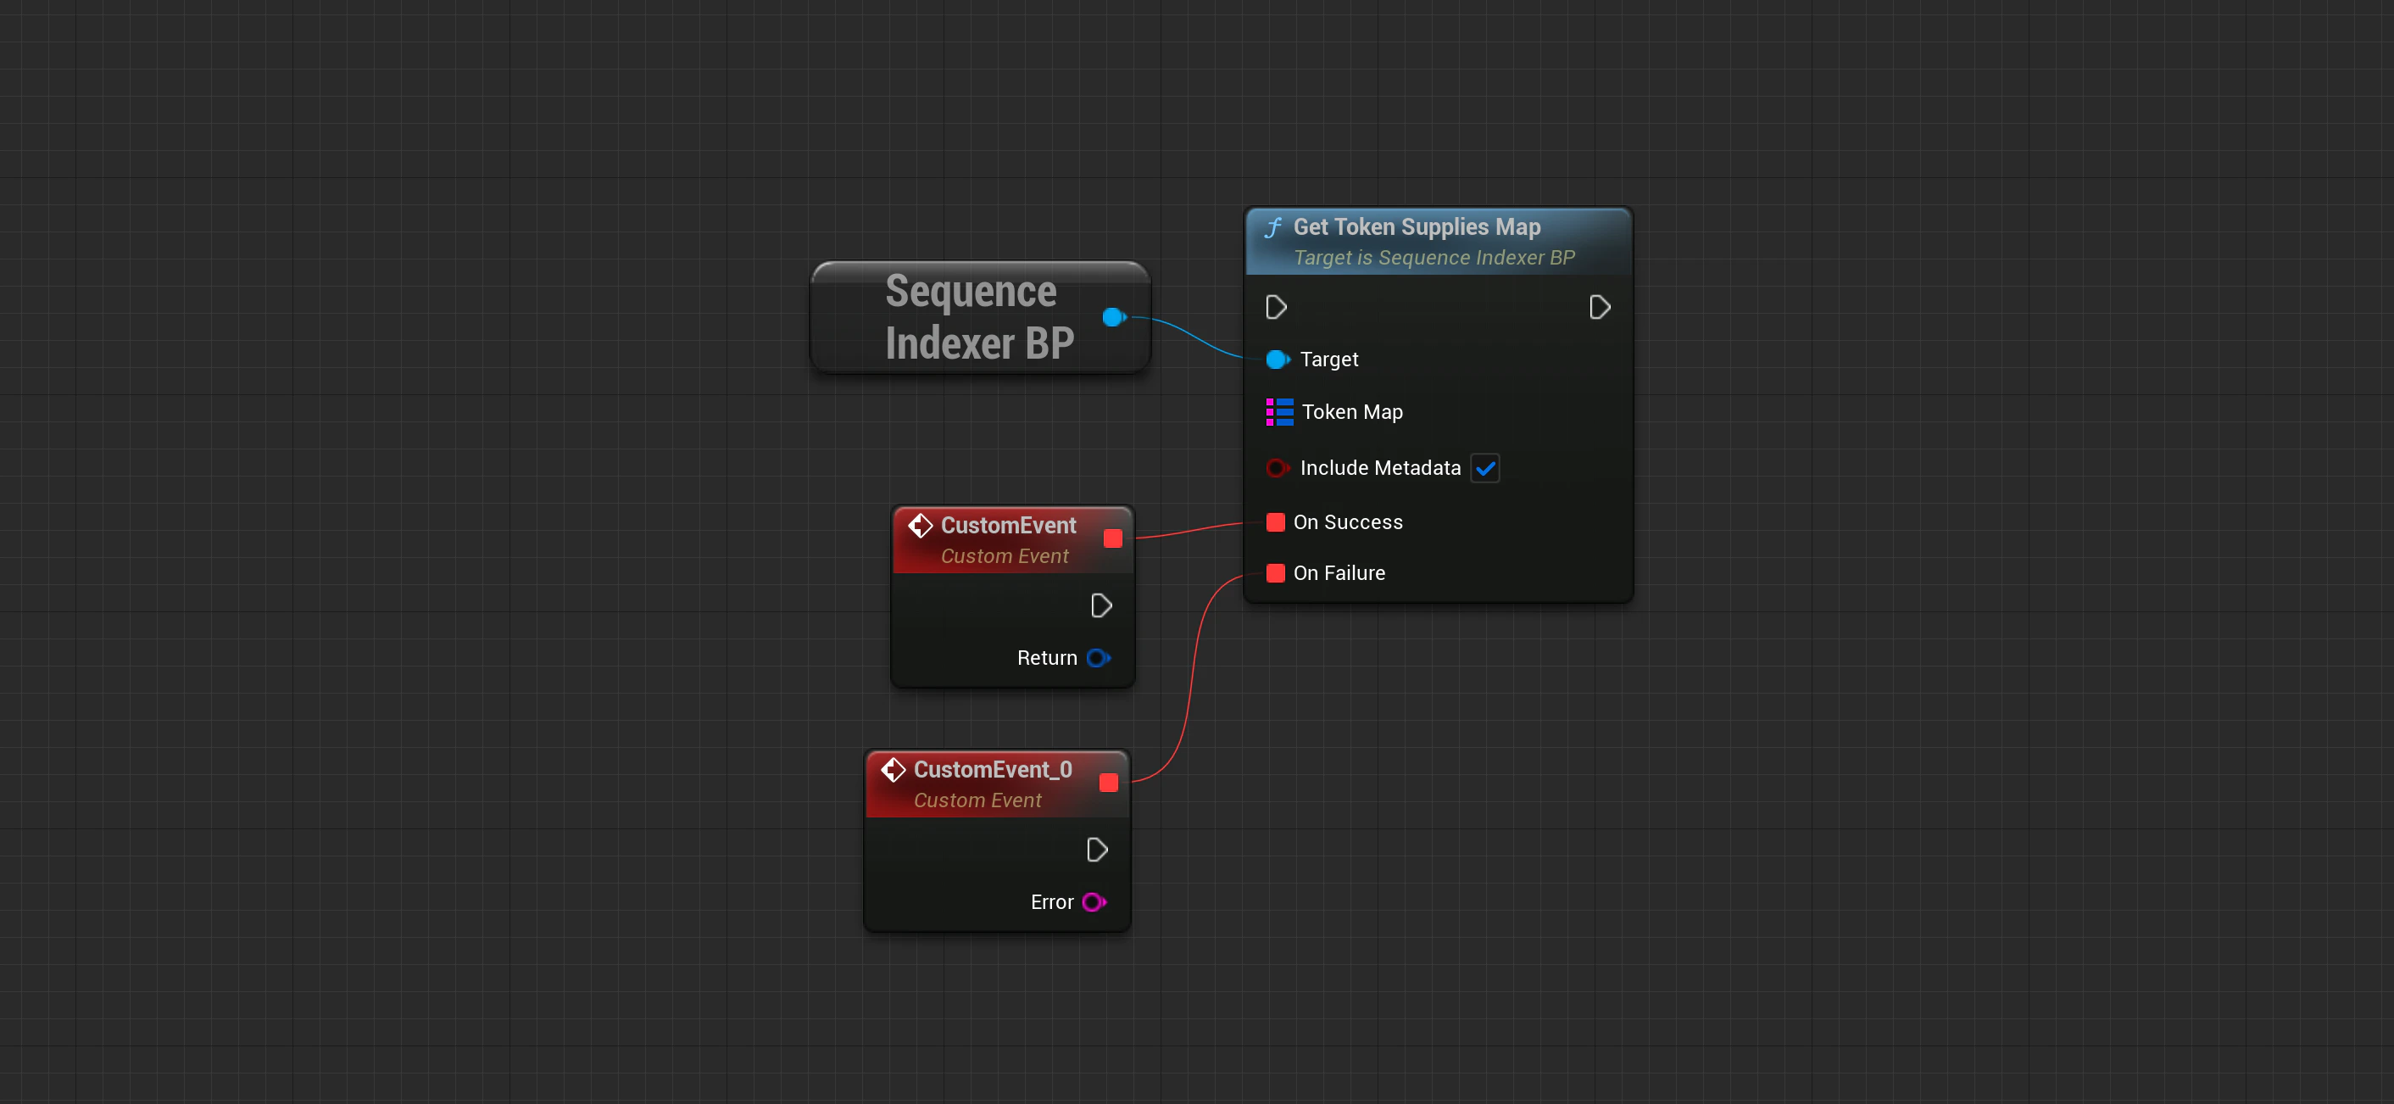
Task: Click CustomEvent_0's exec output pin
Action: 1097,850
